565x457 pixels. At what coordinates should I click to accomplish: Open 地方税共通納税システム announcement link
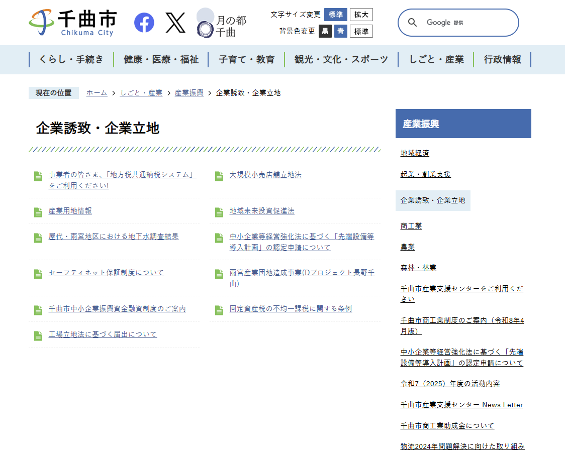[123, 180]
